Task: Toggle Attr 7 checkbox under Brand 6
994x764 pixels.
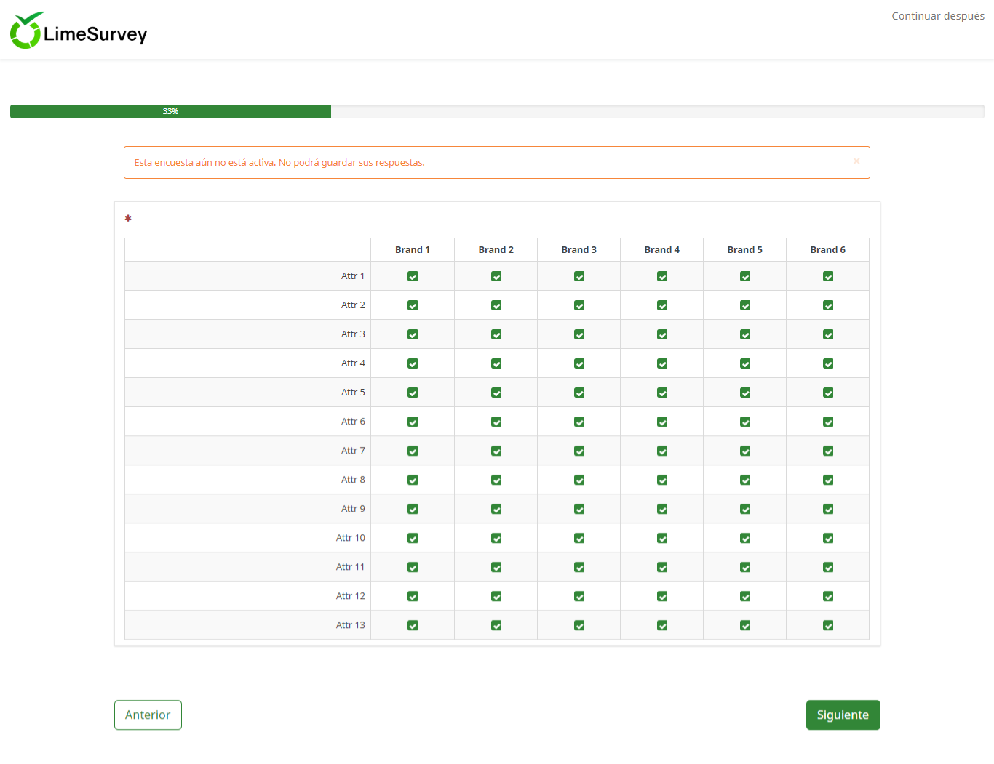Action: point(828,451)
